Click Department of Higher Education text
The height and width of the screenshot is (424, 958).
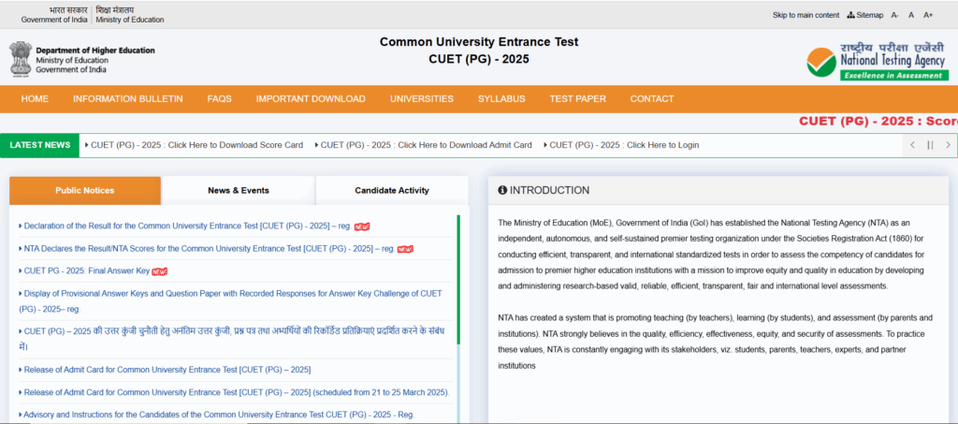click(x=95, y=51)
